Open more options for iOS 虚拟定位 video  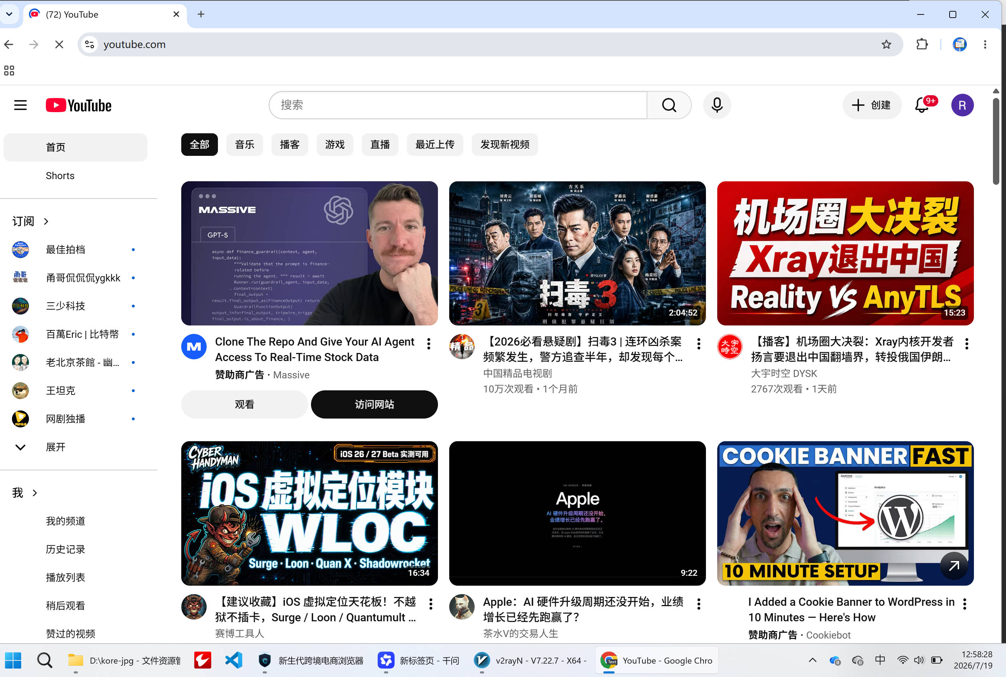click(x=431, y=604)
